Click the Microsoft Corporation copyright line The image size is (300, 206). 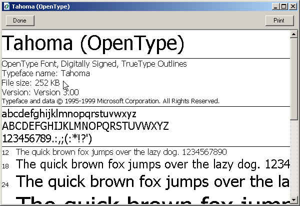pyautogui.click(x=110, y=101)
